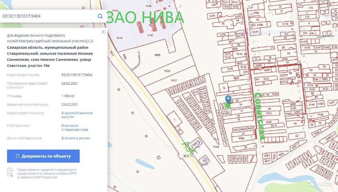Click the green highlighted parcel under the pin
The image size is (338, 192).
pyautogui.click(x=228, y=106)
